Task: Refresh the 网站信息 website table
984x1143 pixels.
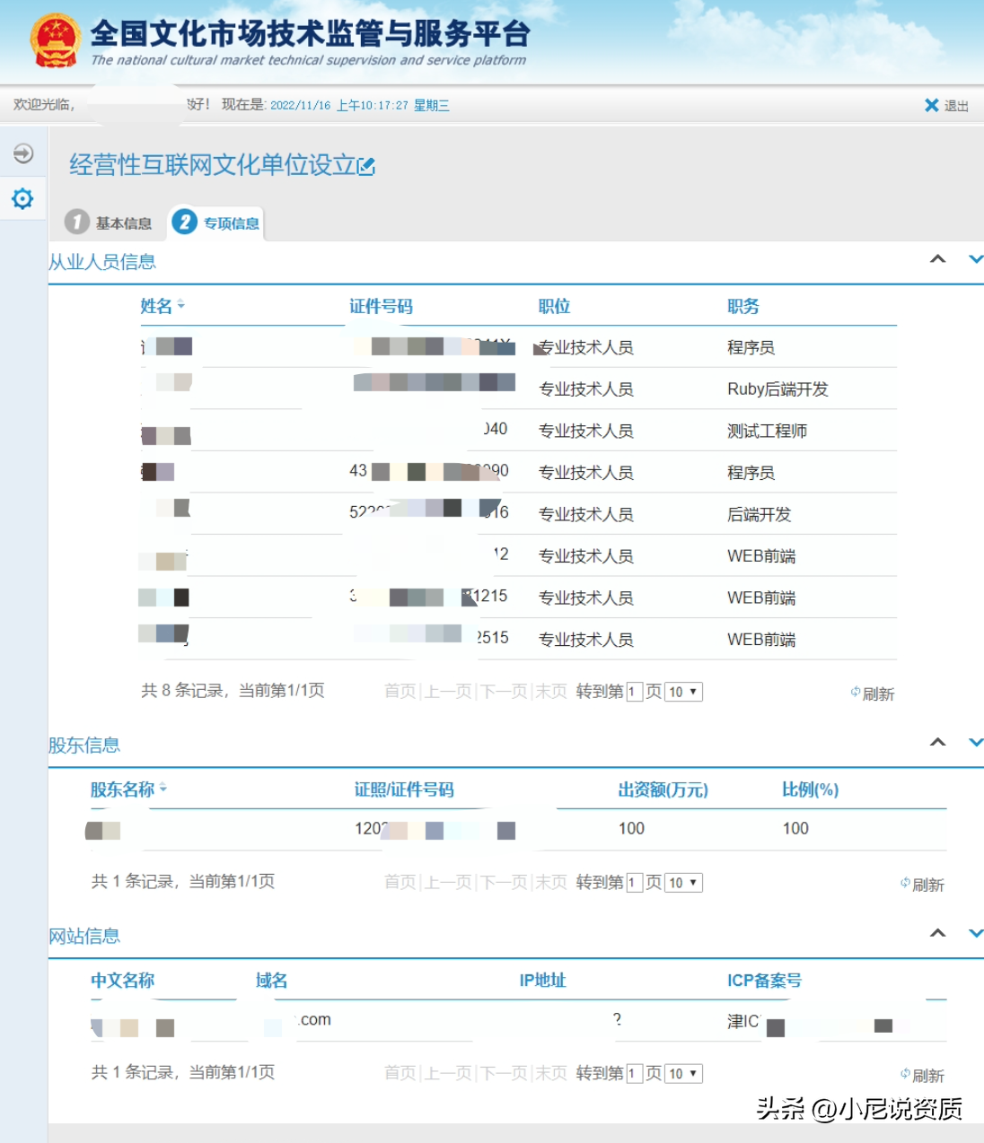Action: coord(922,1075)
